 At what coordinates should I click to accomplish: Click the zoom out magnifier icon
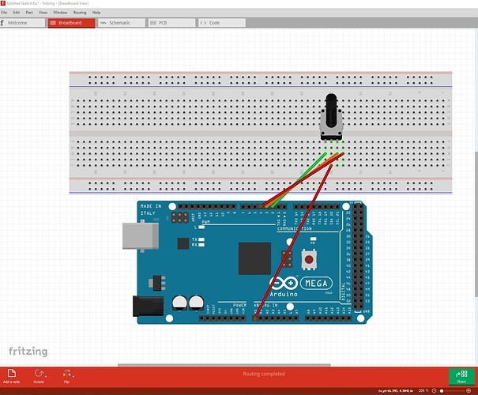coord(434,391)
